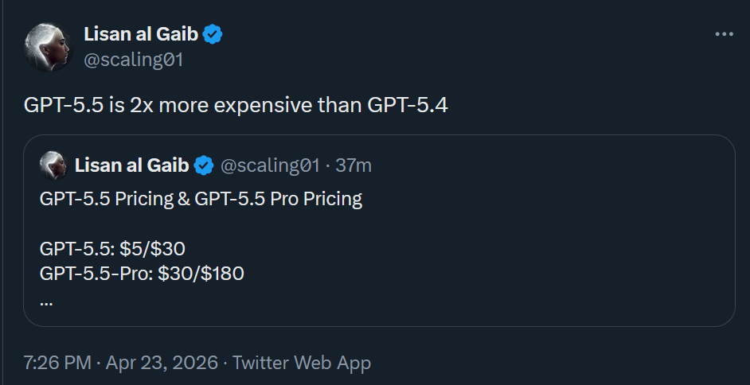Open the tweet's three-dot more options menu
The width and height of the screenshot is (750, 385).
pos(723,34)
